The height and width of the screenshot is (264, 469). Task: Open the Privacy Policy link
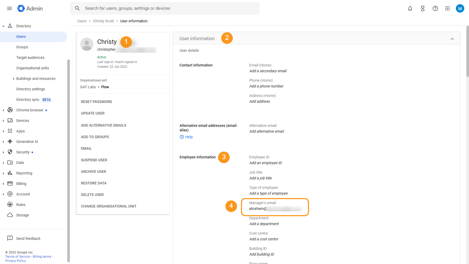tap(15, 260)
